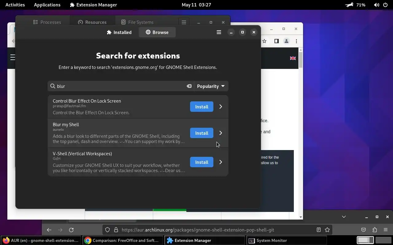393x245 pixels.
Task: Open the power menu icon
Action: click(385, 5)
